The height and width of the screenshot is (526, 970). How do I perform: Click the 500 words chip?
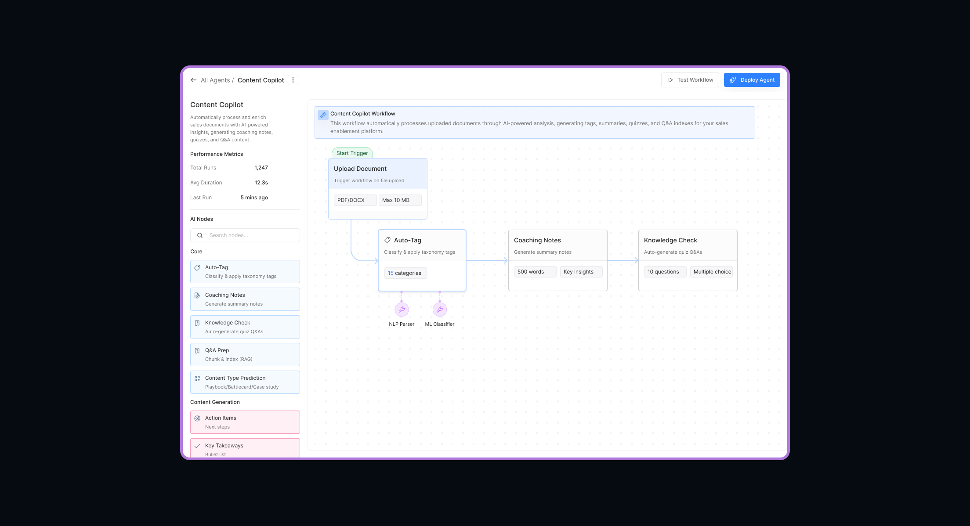tap(535, 272)
